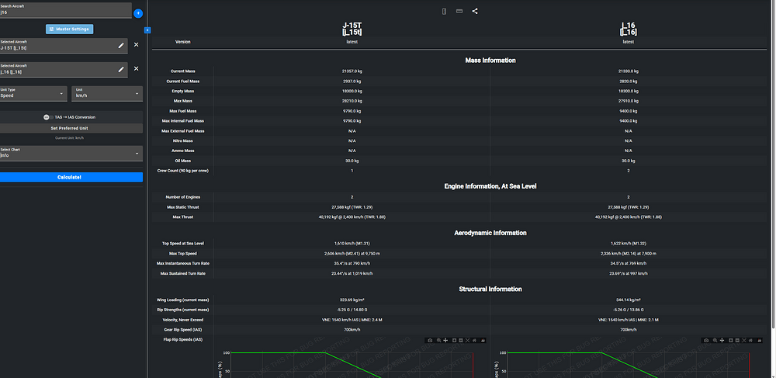The height and width of the screenshot is (378, 776).
Task: Select zoom tool on j_16 flap chart
Action: pos(715,341)
